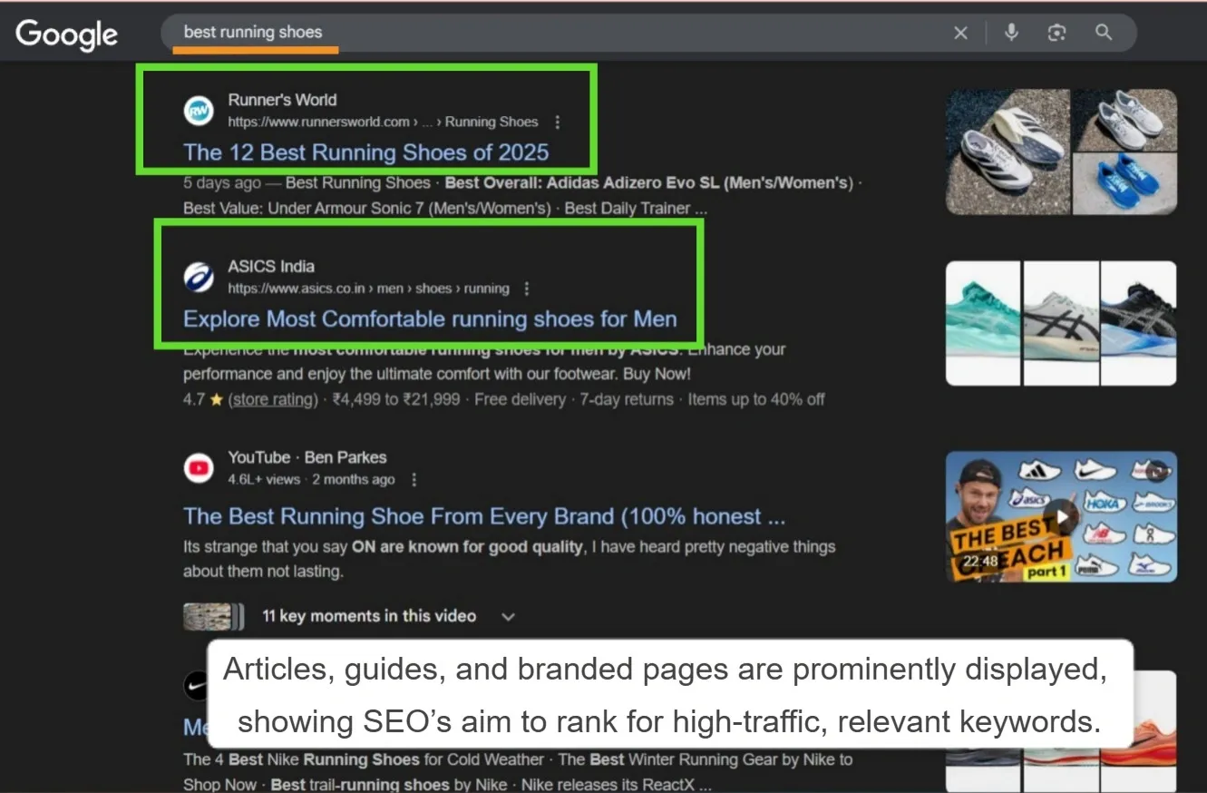The image size is (1207, 793).
Task: Open Google Lens image search icon
Action: click(x=1056, y=33)
